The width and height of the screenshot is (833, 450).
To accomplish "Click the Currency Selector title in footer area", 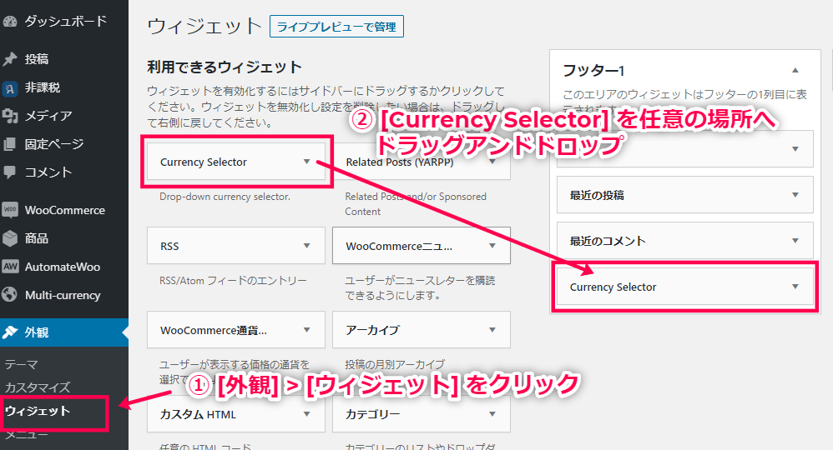I will pyautogui.click(x=613, y=287).
